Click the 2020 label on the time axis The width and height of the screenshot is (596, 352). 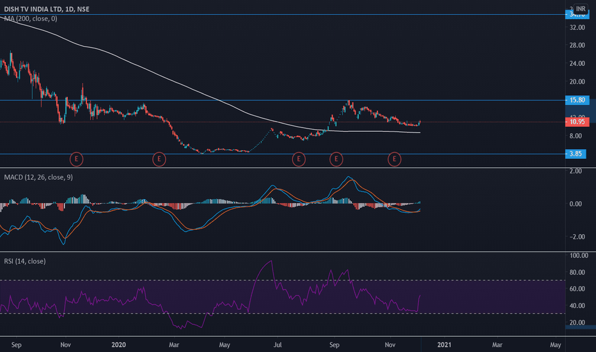118,345
